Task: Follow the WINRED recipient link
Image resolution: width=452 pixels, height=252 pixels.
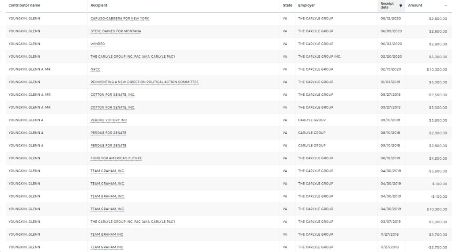Action: coord(98,44)
